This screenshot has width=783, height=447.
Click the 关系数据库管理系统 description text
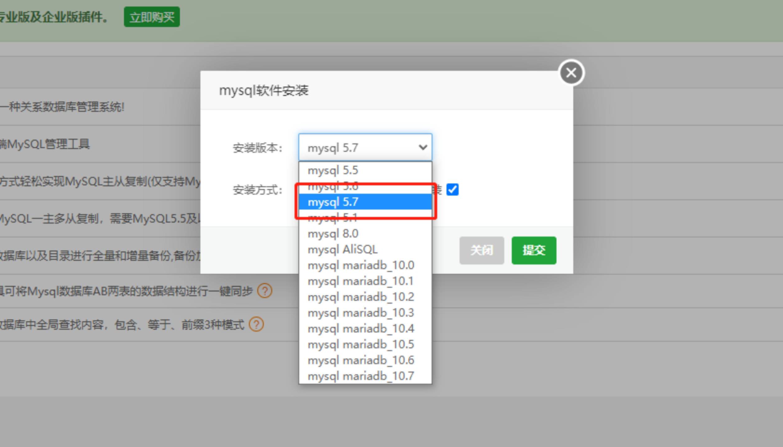pyautogui.click(x=62, y=107)
